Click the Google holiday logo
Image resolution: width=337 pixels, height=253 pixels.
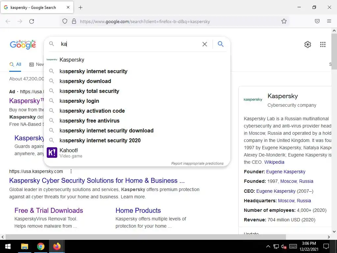point(23,44)
